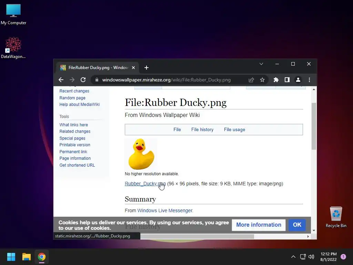This screenshot has height=265, width=353.
Task: Open Help about MediaWiki link
Action: (x=80, y=105)
